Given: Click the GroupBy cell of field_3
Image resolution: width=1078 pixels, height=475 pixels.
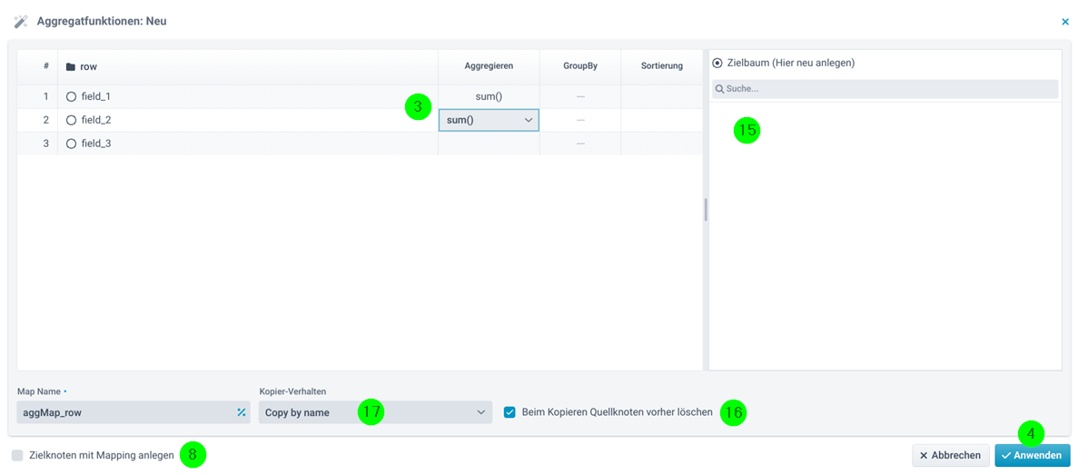Looking at the screenshot, I should click(580, 143).
